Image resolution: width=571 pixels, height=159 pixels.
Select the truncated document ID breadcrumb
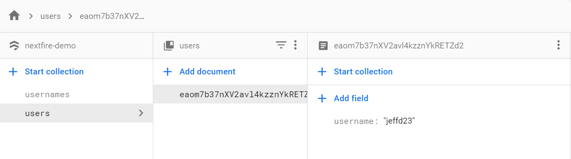coord(112,17)
